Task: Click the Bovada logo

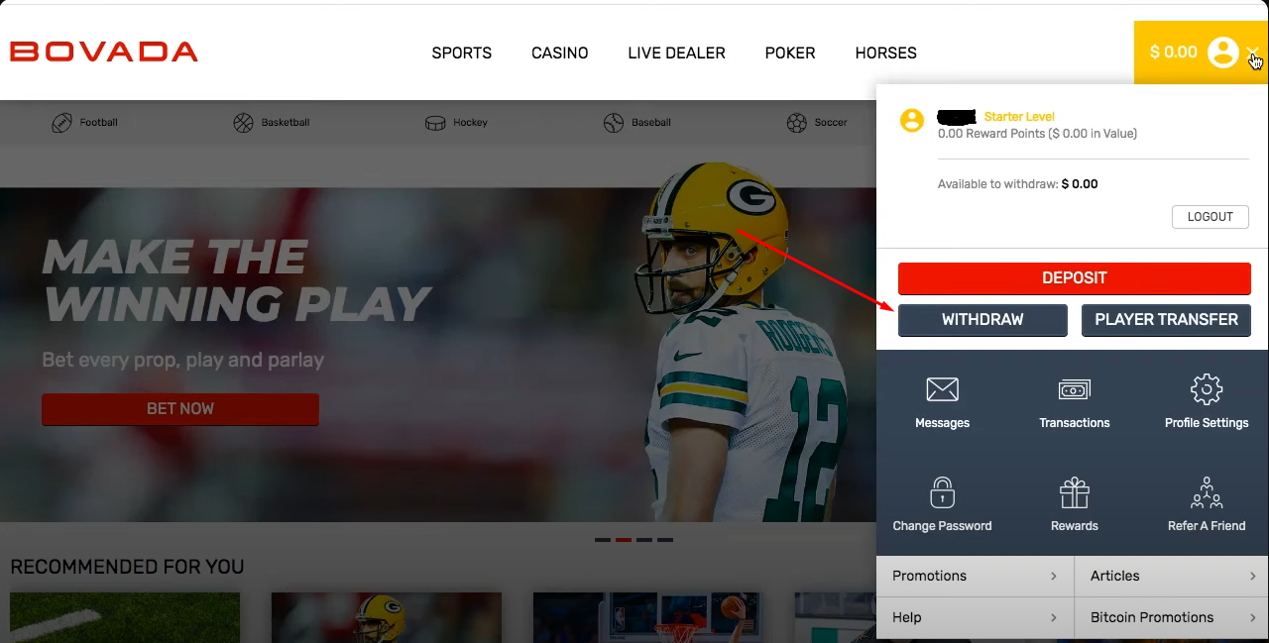Action: (x=104, y=53)
